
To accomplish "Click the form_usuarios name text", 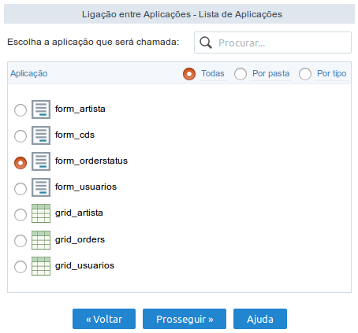I will coord(86,187).
